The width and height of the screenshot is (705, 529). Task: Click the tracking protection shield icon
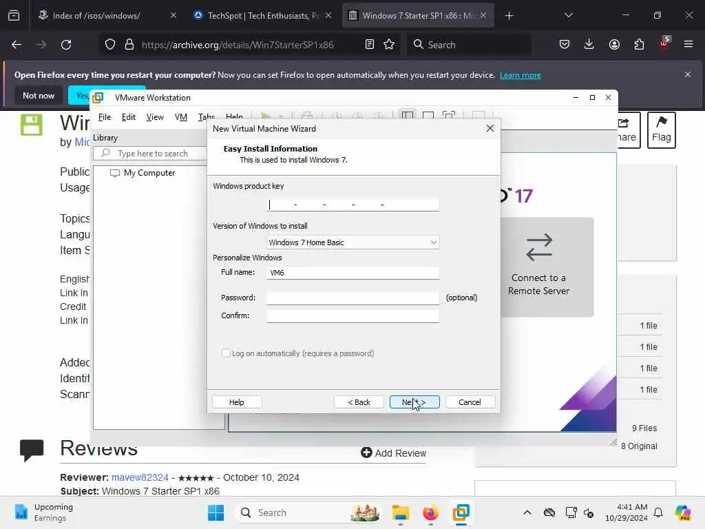[110, 45]
